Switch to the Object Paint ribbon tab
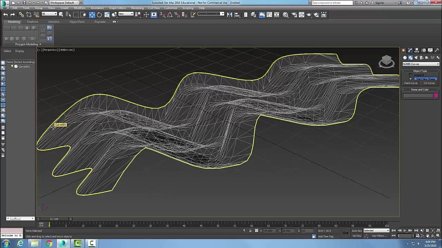This screenshot has width=442, height=248. (x=77, y=22)
